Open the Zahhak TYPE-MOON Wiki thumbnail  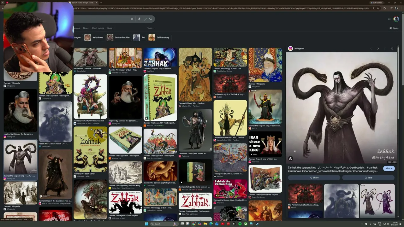90,97
